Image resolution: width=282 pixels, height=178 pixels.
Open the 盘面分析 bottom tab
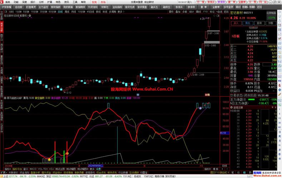pos(35,173)
